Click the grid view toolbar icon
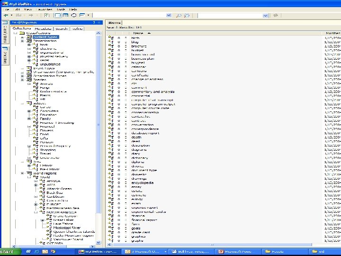This screenshot has height=256, width=341. click(x=65, y=15)
